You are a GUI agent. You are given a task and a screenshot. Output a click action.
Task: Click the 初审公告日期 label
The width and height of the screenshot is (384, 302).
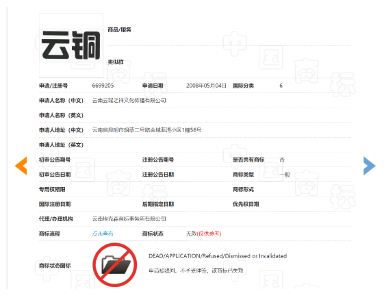click(x=55, y=175)
